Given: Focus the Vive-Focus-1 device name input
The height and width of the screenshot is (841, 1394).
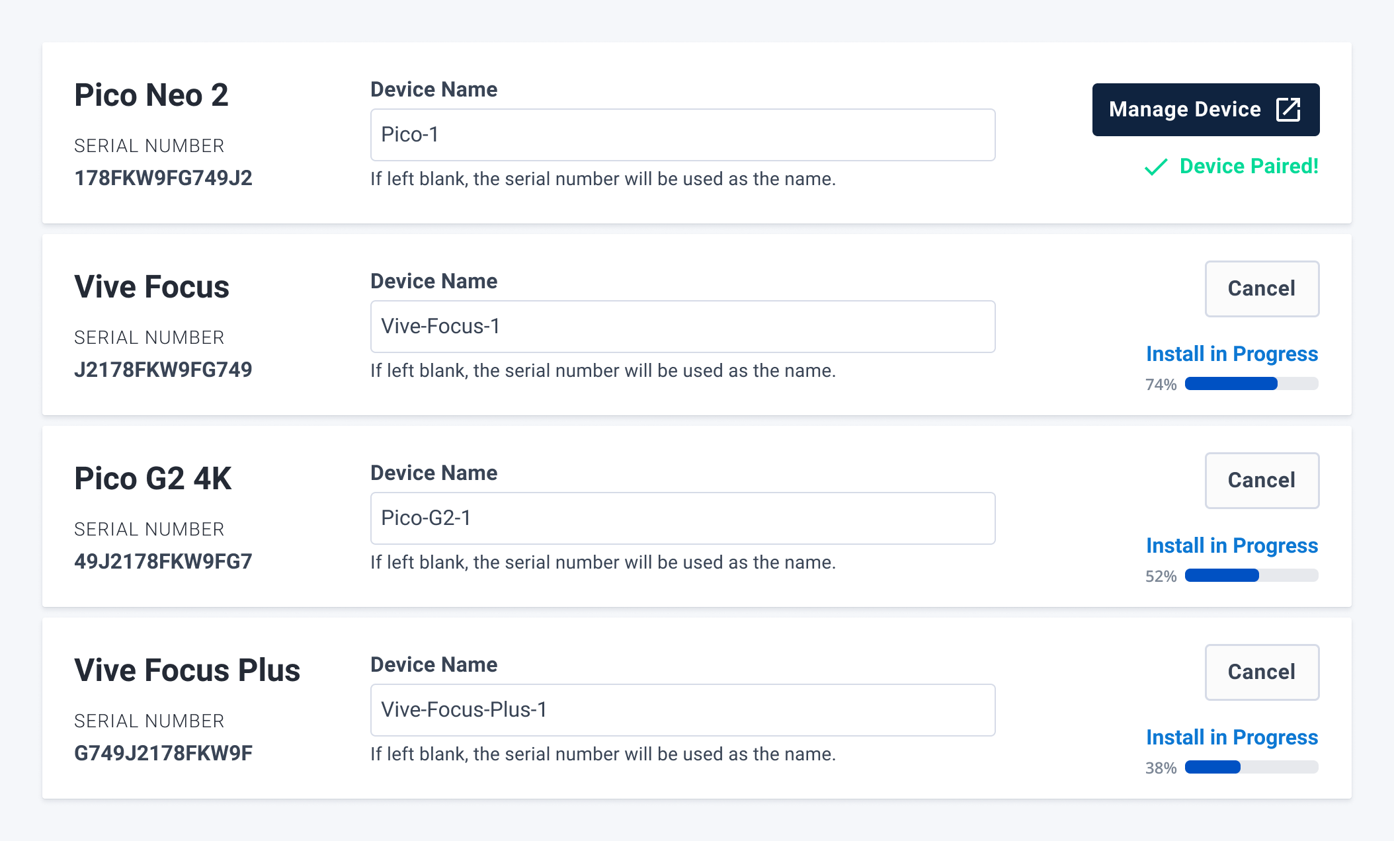Looking at the screenshot, I should coord(682,327).
